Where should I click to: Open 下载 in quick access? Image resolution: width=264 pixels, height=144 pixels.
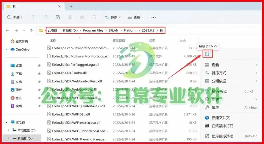(x=16, y=74)
